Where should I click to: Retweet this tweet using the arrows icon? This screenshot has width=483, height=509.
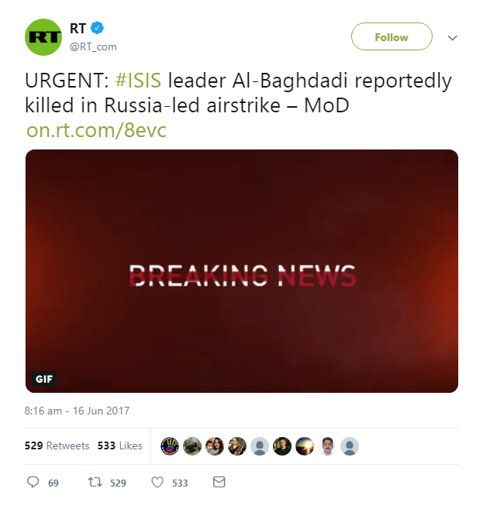tap(94, 482)
